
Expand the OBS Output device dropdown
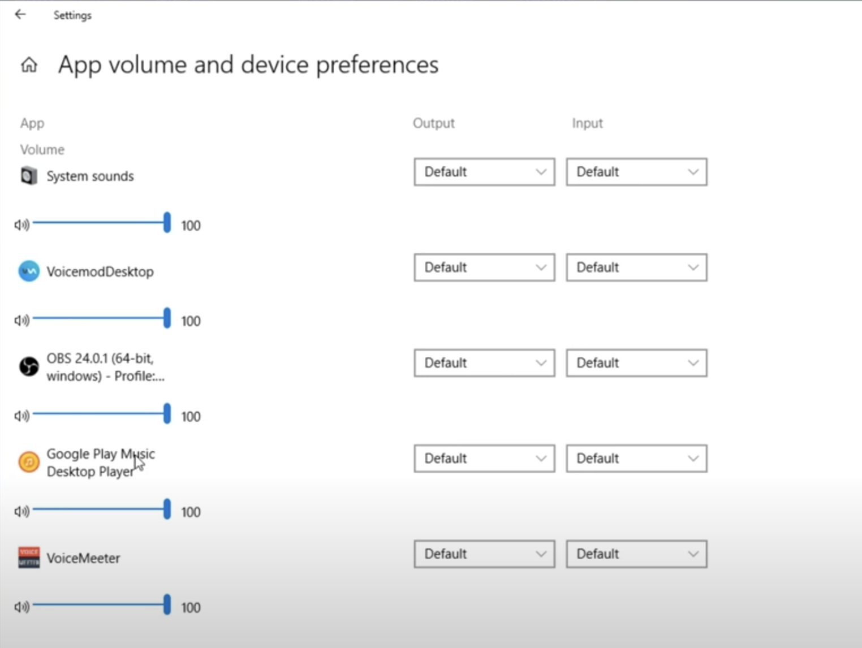[484, 363]
